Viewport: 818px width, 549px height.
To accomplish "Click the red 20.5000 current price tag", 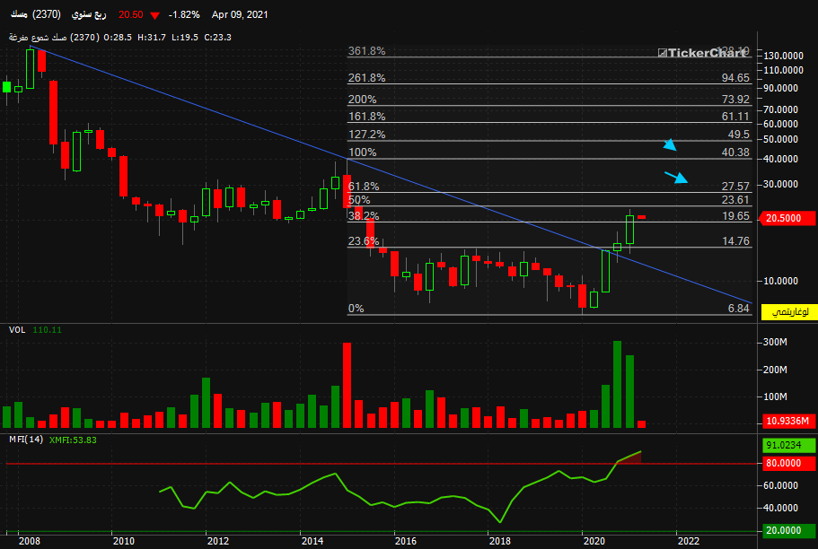I will coord(788,218).
